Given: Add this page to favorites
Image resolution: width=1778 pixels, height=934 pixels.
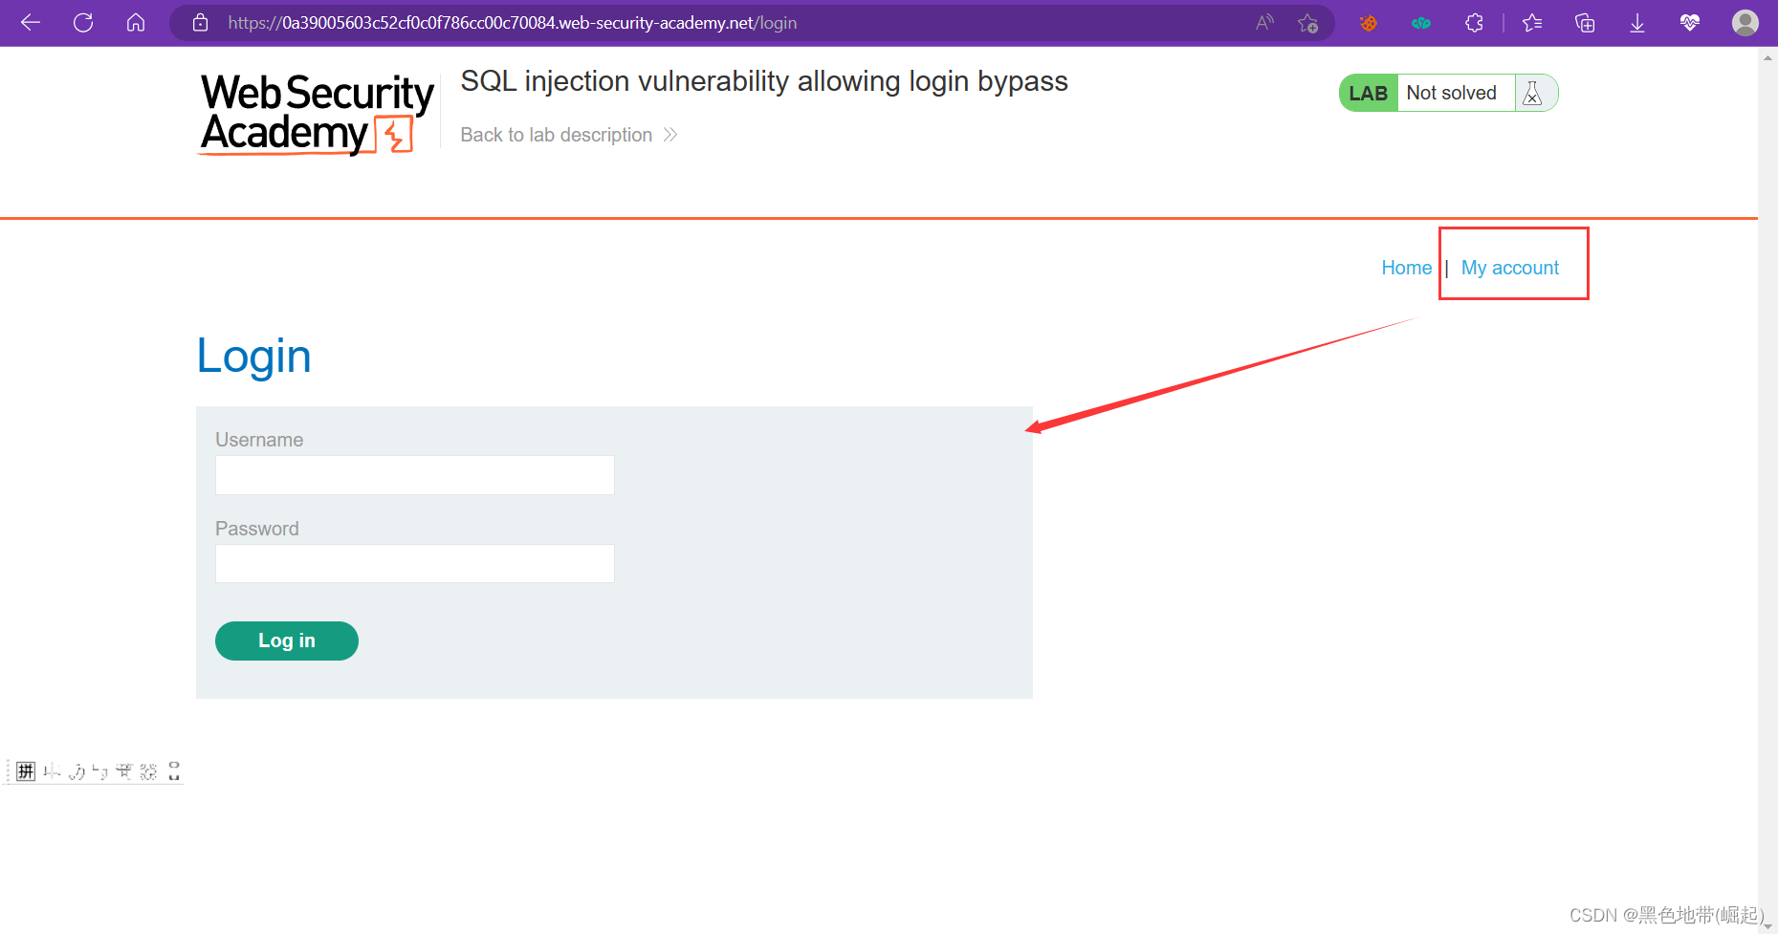Looking at the screenshot, I should click(1307, 23).
